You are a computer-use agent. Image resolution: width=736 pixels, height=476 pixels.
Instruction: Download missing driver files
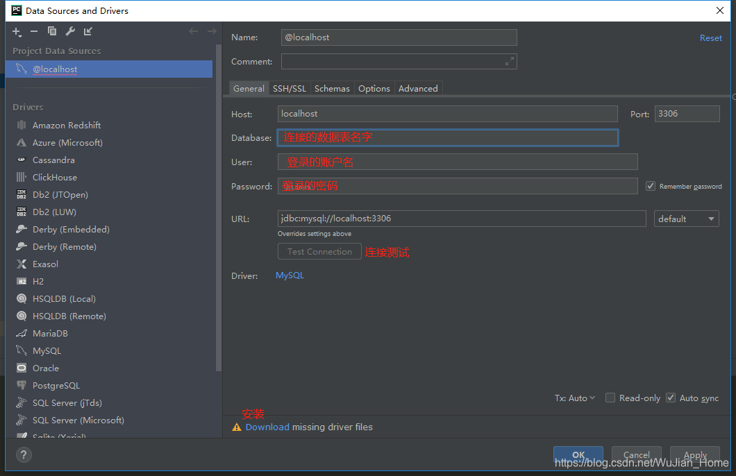(x=267, y=427)
